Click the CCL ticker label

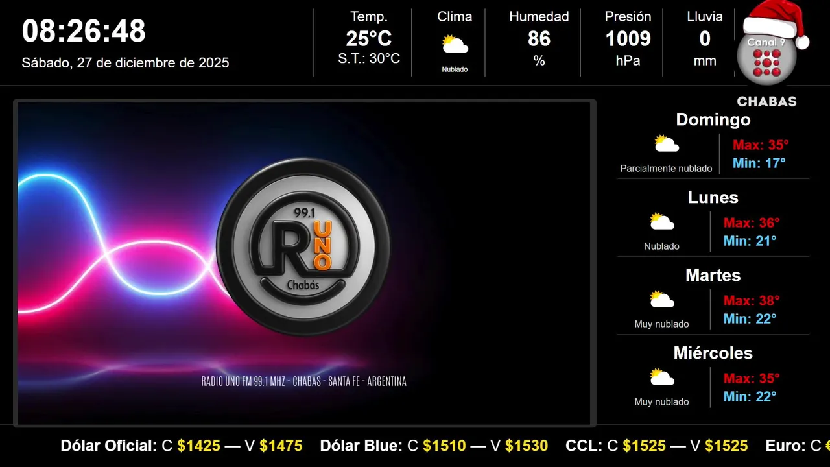point(584,446)
